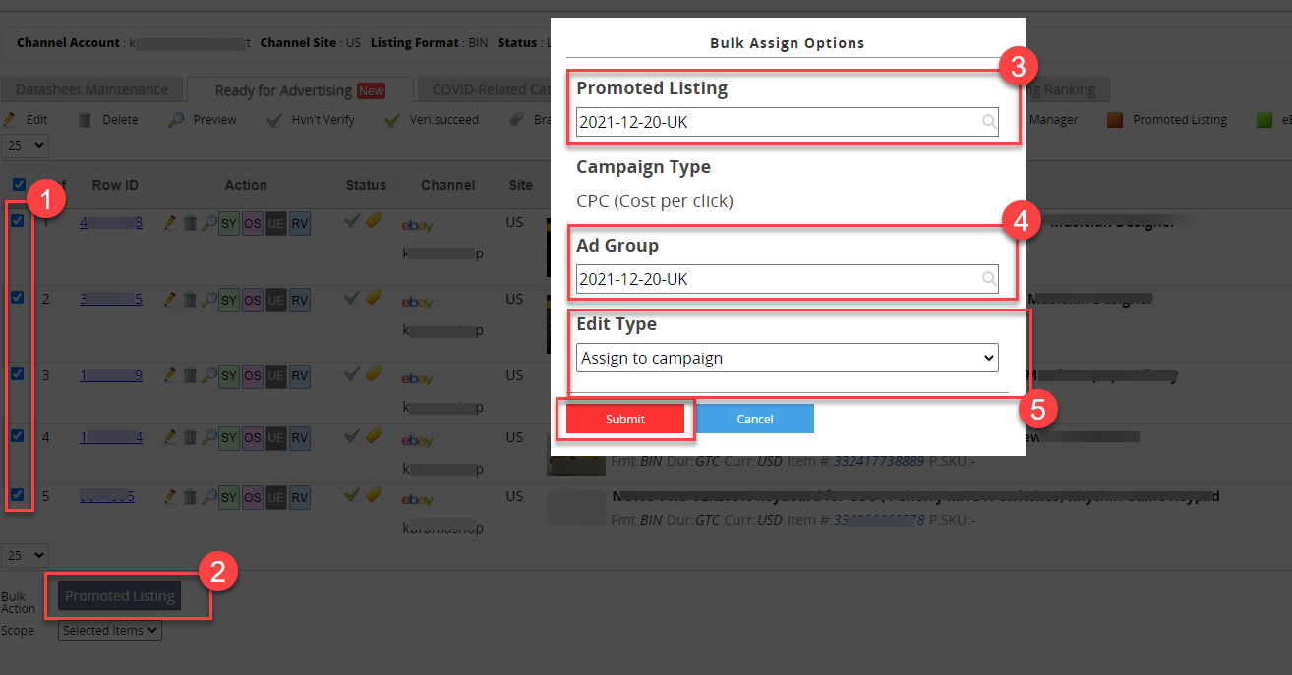Click the Veri.succeed toolbar item
1292x675 pixels.
[432, 120]
